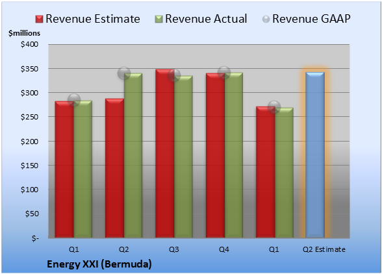The width and height of the screenshot is (382, 274).
Task: Click the 'Energy XXI (Bermuda)' chart title
Action: [99, 264]
